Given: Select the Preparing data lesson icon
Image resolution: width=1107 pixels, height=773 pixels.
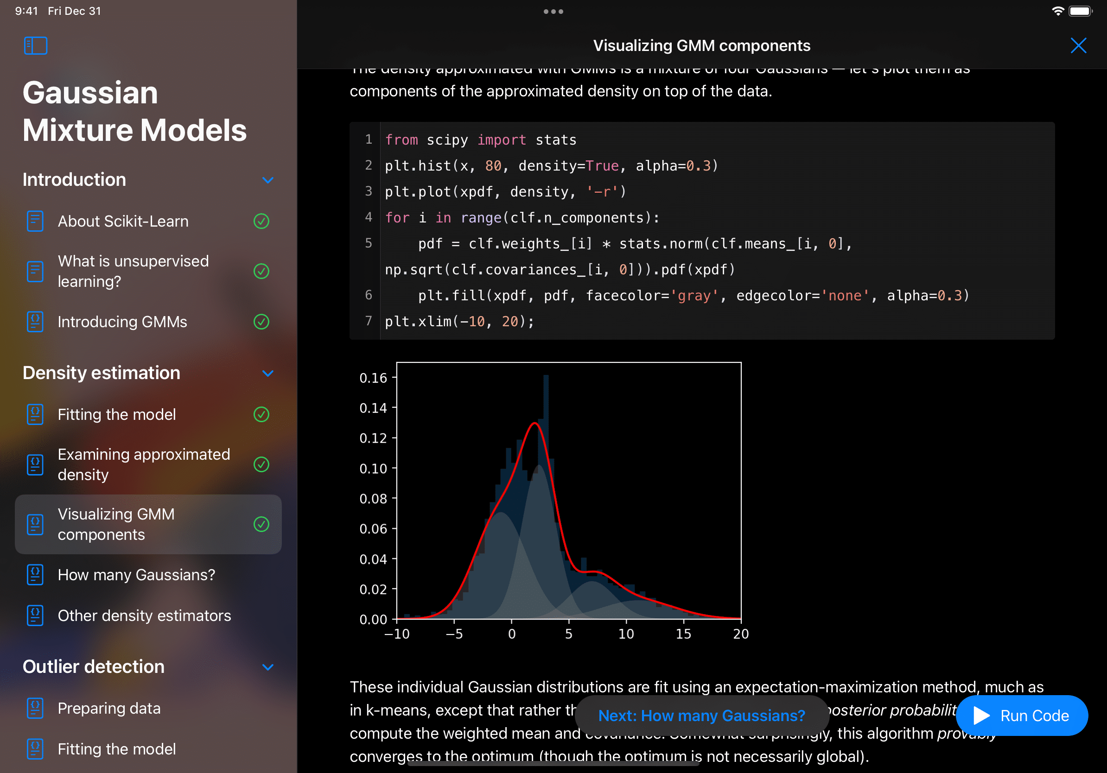Looking at the screenshot, I should click(x=34, y=708).
